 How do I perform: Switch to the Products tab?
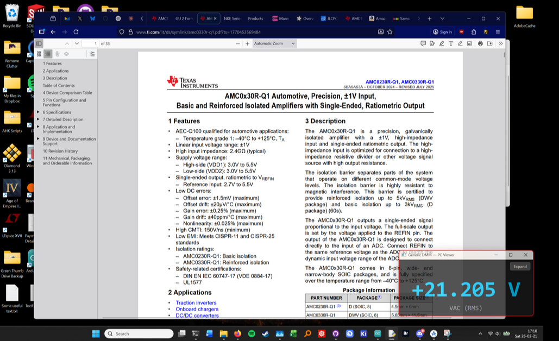pos(256,18)
